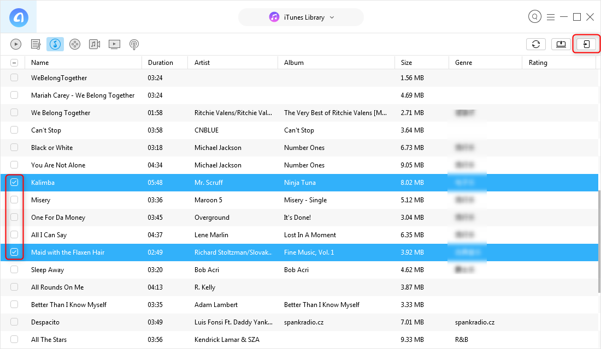Select the You Are Not Alone song name
This screenshot has width=601, height=349.
[58, 165]
